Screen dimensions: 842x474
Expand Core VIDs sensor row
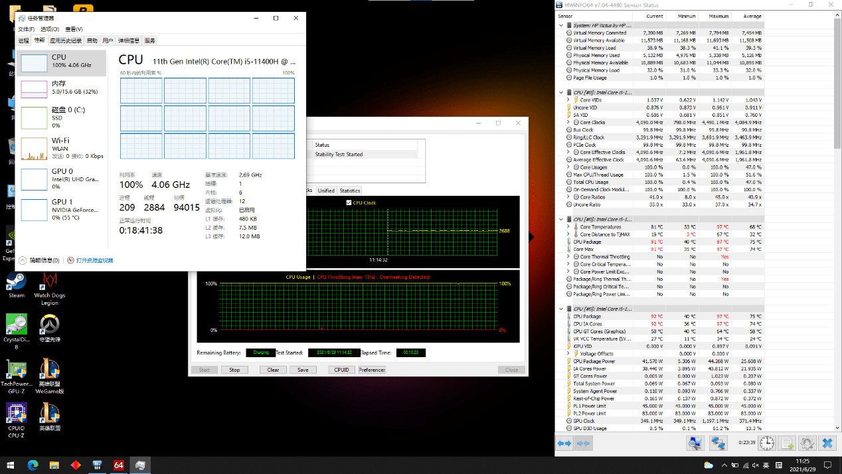coord(568,100)
